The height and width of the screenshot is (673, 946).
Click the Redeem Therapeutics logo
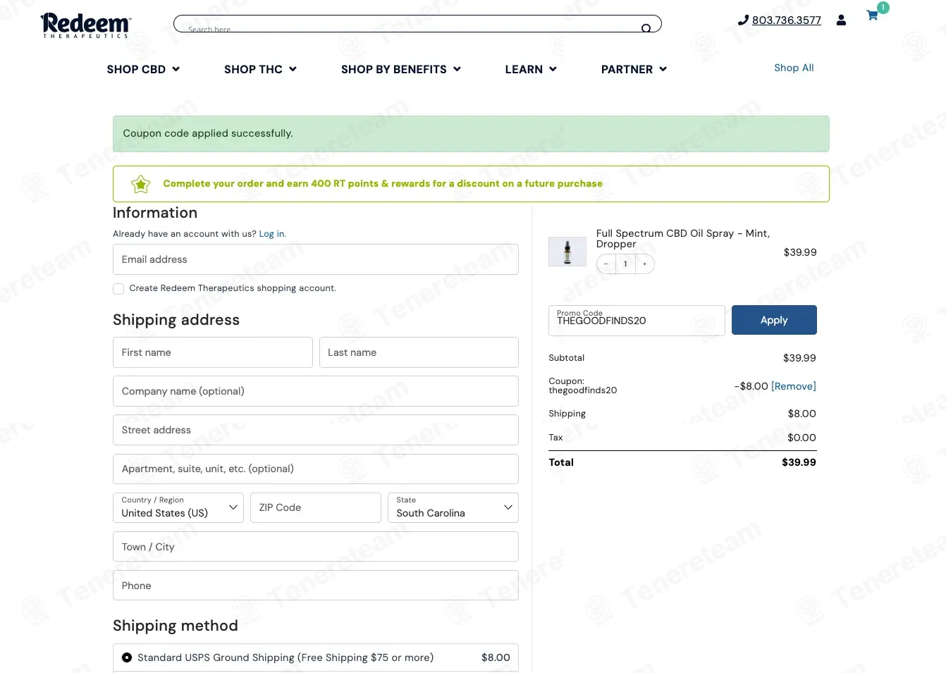pyautogui.click(x=85, y=25)
